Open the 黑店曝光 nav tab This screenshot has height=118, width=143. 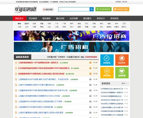click(x=87, y=18)
